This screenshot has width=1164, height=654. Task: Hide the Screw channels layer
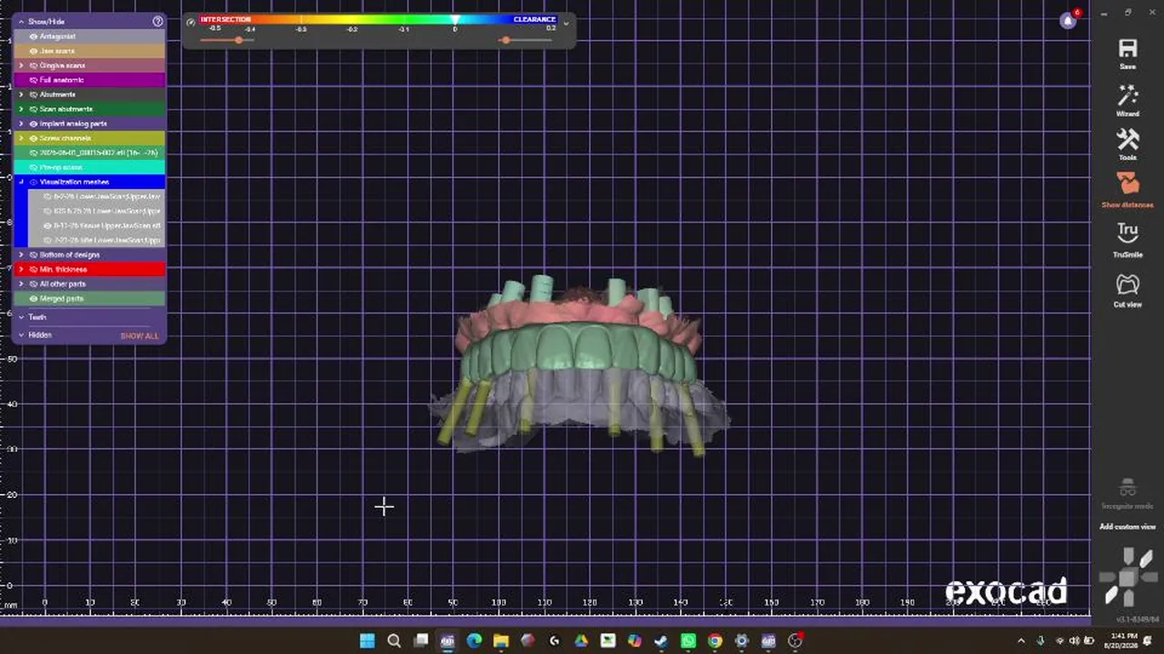[x=34, y=138]
